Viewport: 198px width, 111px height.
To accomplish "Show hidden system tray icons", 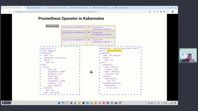I will click(146, 103).
